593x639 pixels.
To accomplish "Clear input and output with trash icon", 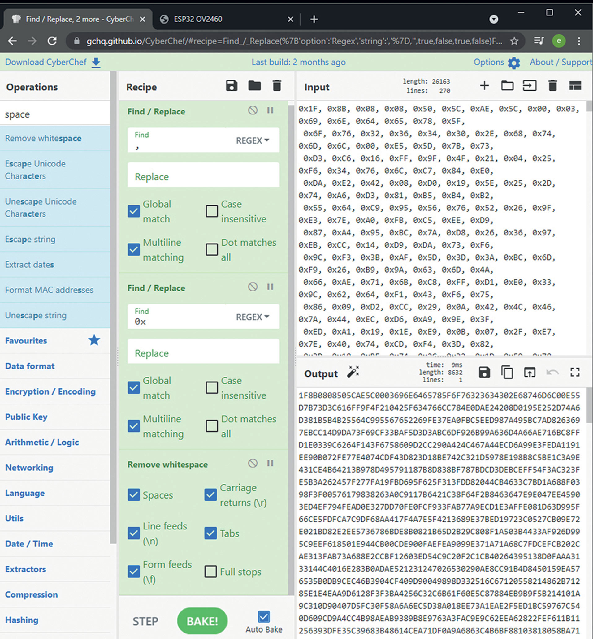I will click(x=552, y=86).
